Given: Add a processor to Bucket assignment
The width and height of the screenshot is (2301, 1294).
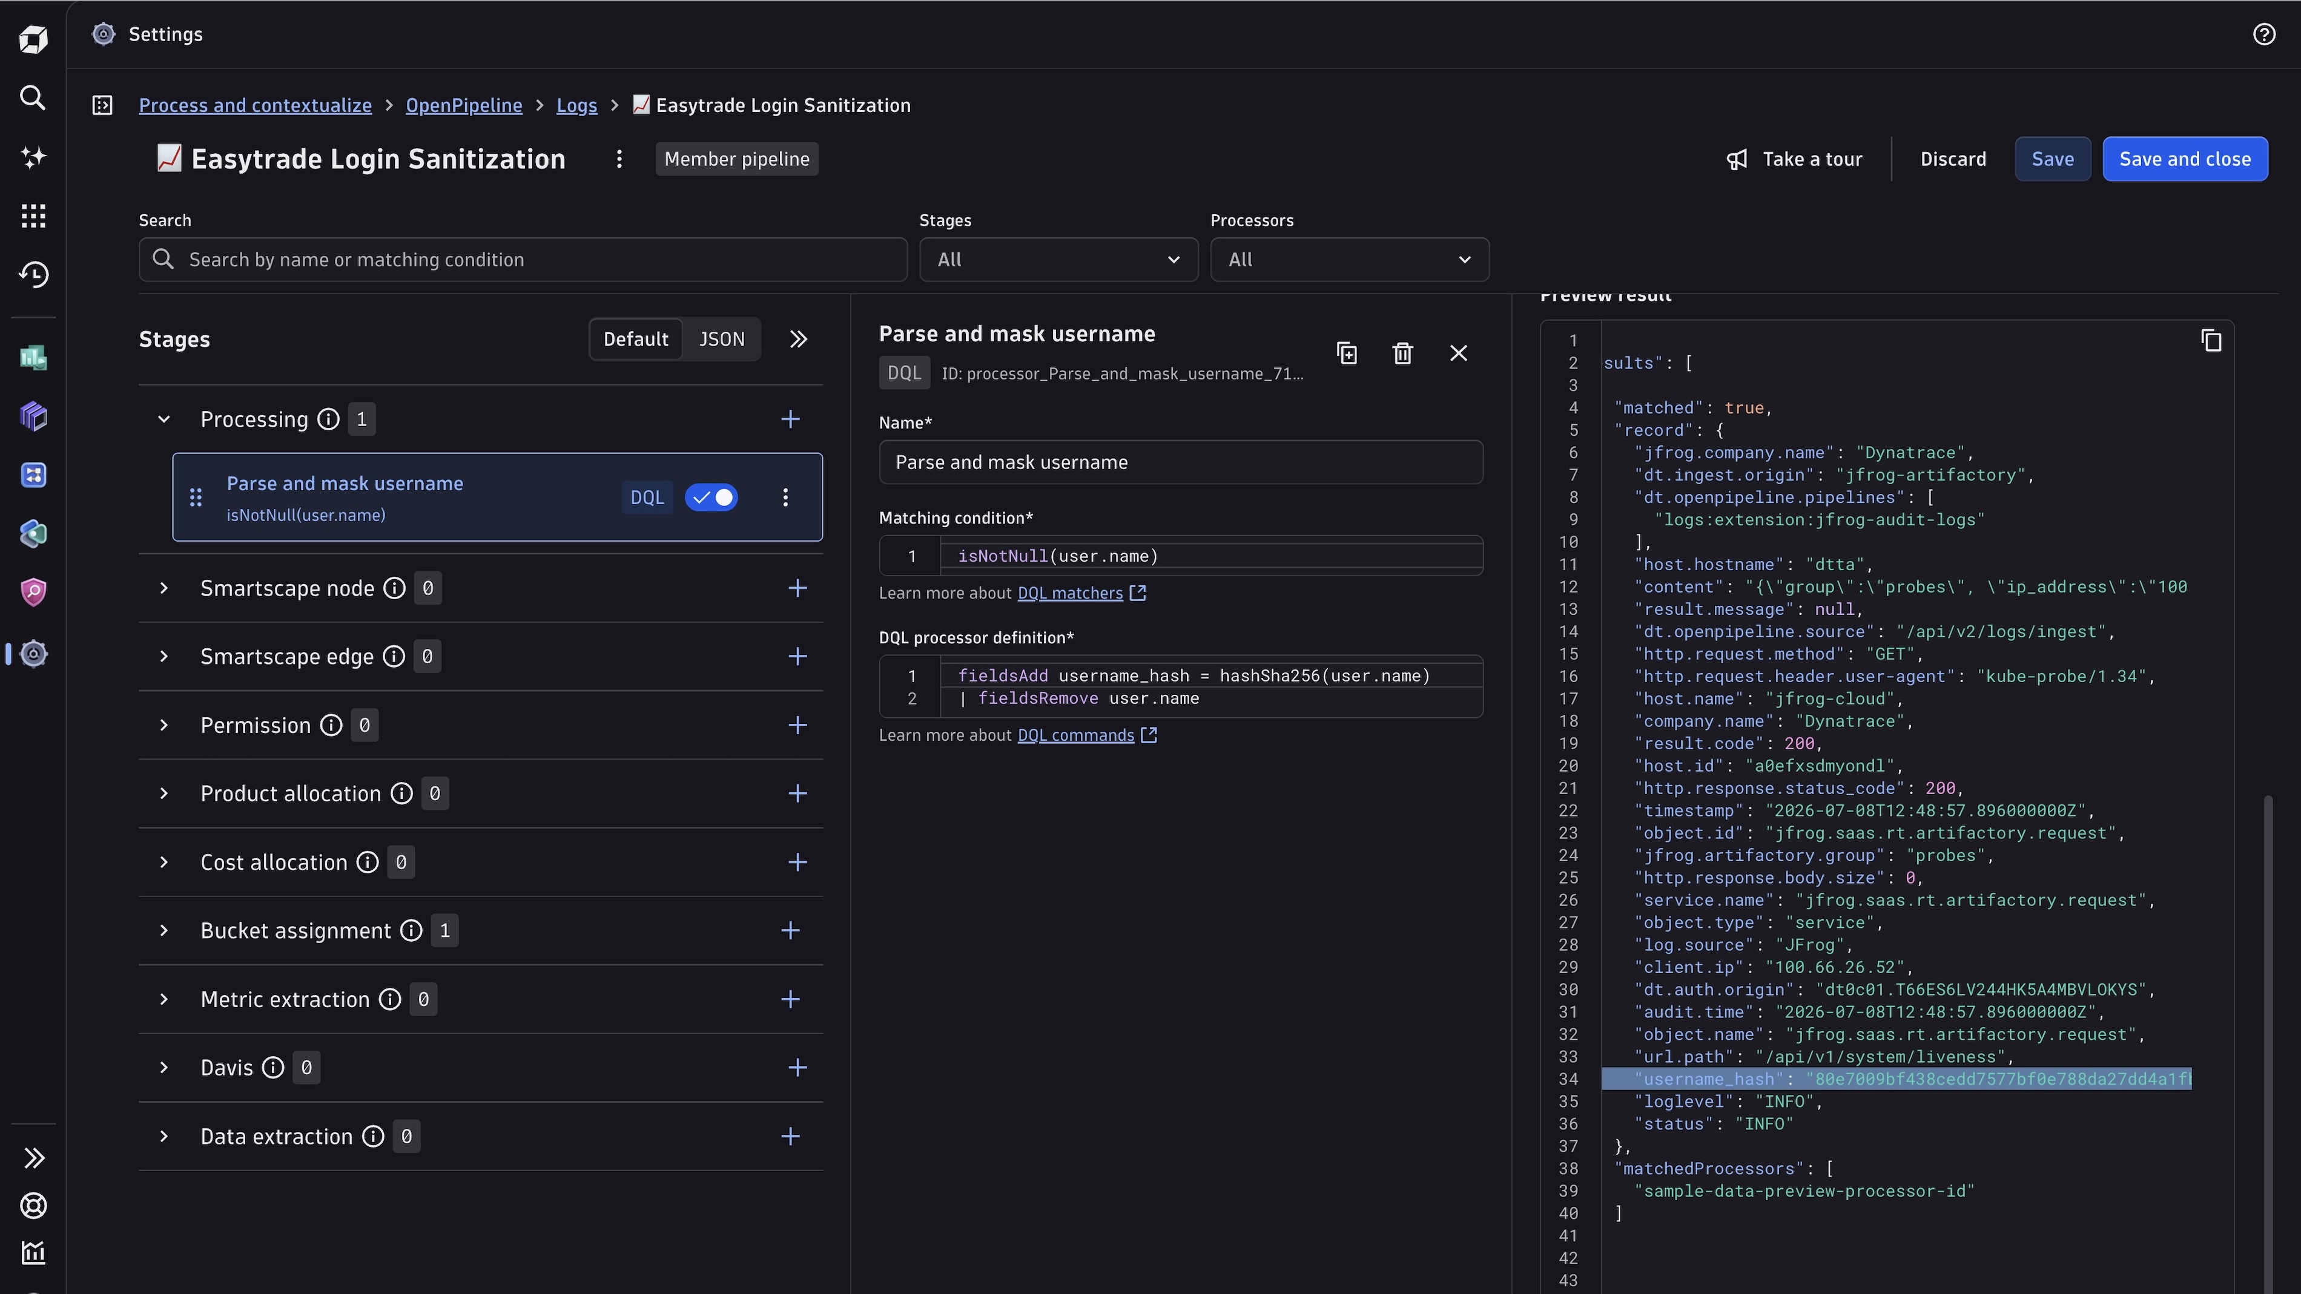Looking at the screenshot, I should [x=791, y=930].
